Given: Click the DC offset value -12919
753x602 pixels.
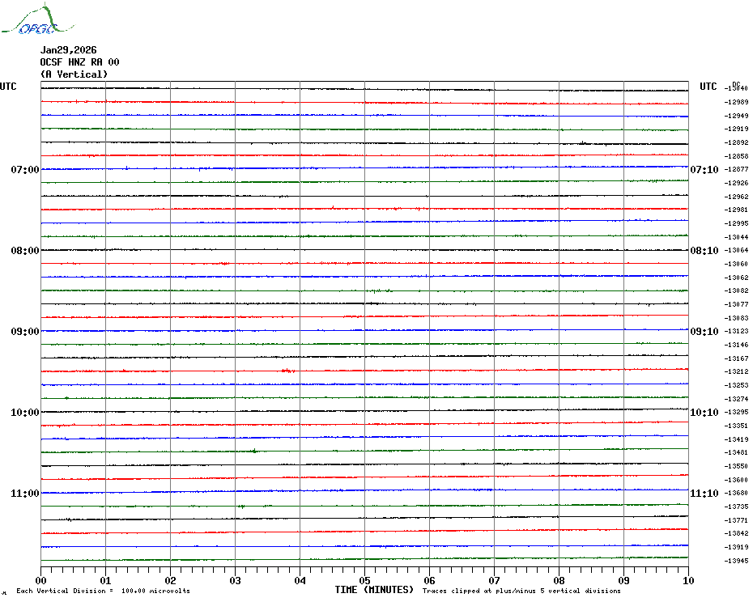Looking at the screenshot, I should pyautogui.click(x=736, y=129).
